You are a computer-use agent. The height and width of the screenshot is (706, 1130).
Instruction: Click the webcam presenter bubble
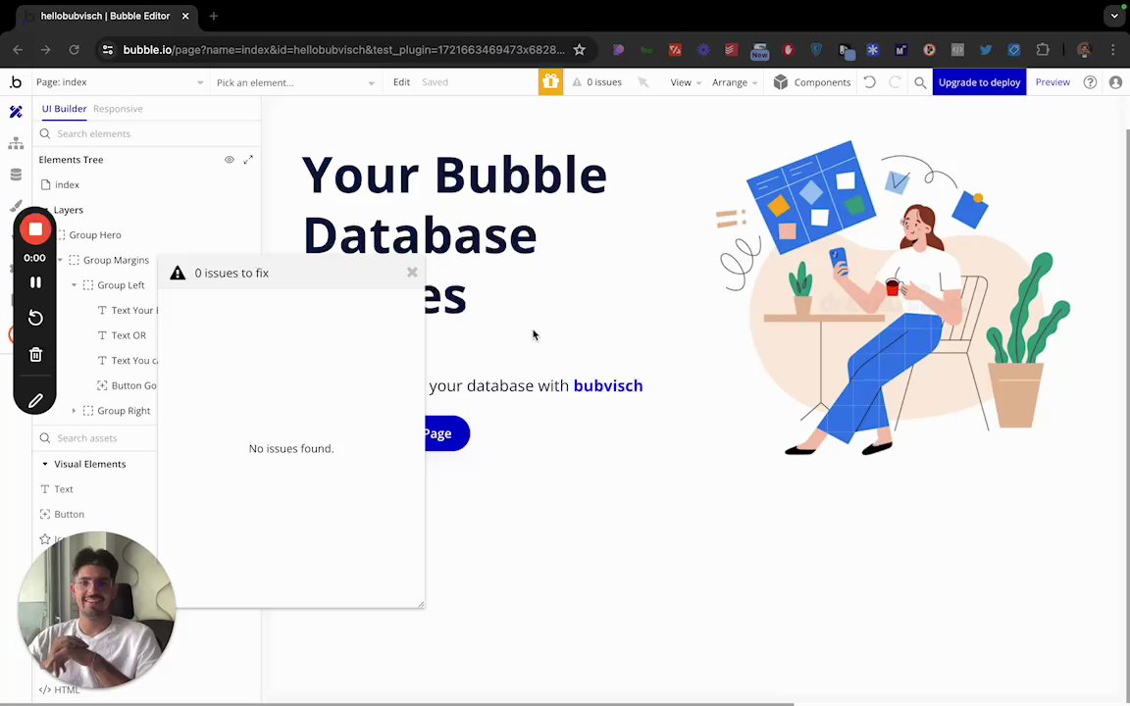[x=96, y=610]
